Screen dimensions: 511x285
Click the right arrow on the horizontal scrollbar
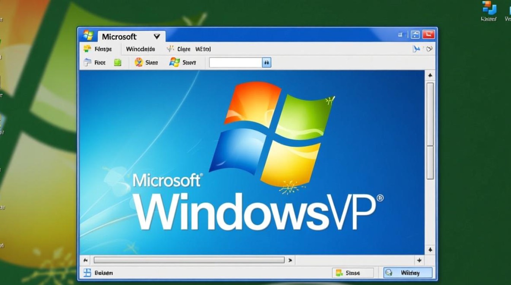click(290, 260)
